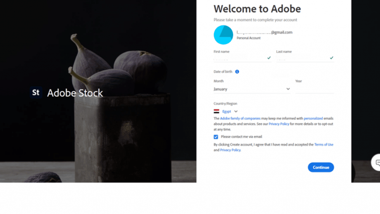Click the Country/Region label
380x214 pixels.
225,103
